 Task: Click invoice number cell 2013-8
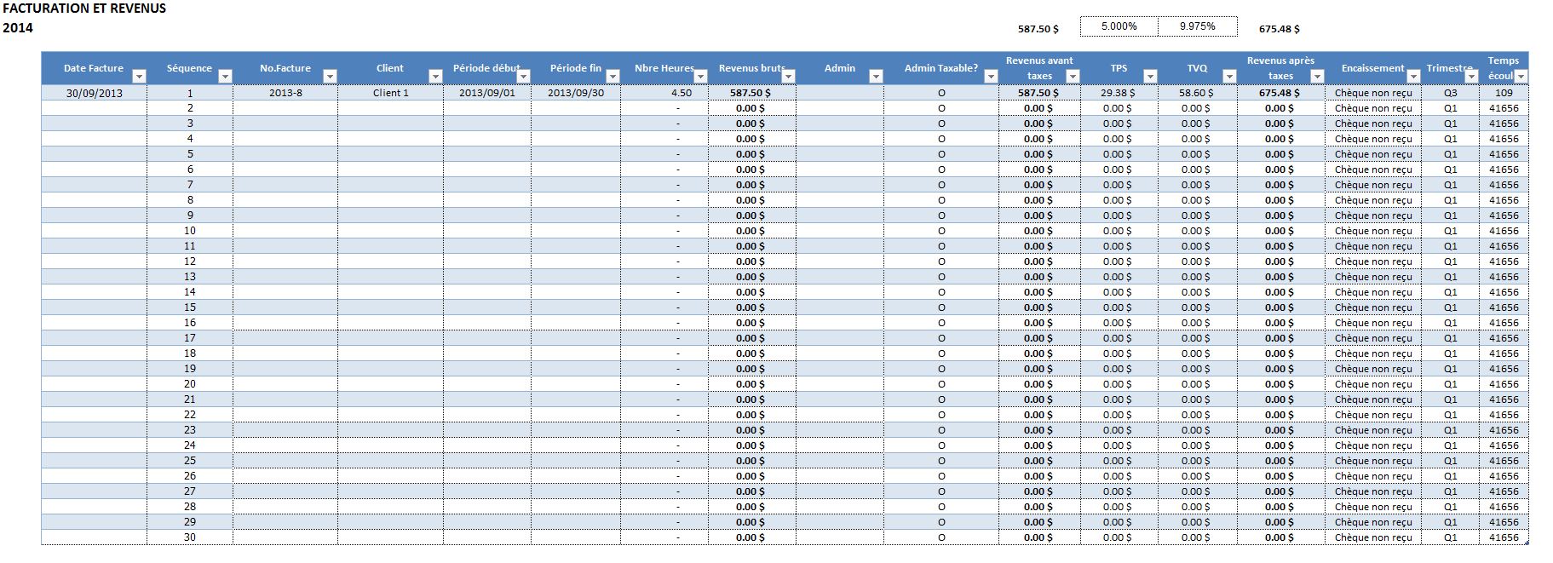pos(285,93)
